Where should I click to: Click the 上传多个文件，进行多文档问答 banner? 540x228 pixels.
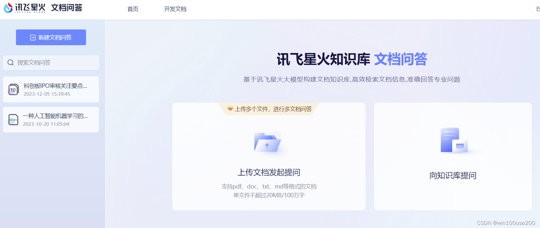click(x=269, y=109)
